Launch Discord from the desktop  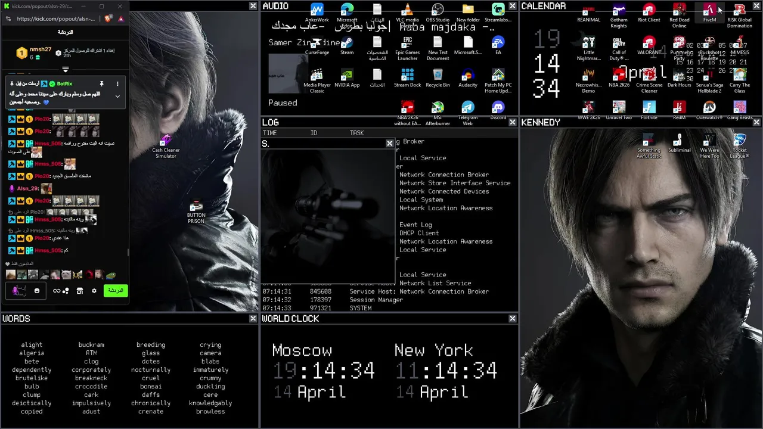(x=498, y=110)
